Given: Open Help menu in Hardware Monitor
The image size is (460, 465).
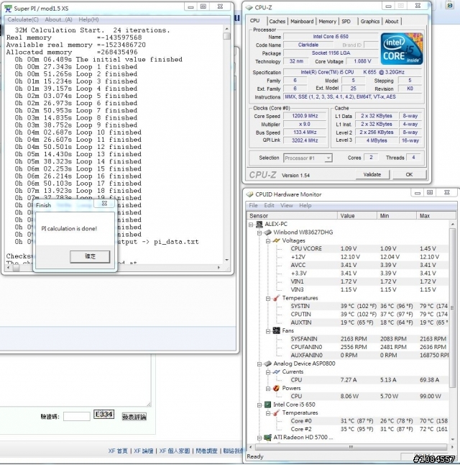Looking at the screenshot, I should click(305, 205).
